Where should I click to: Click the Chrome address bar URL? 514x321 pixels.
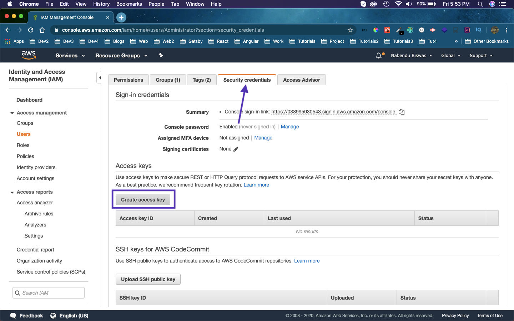pos(163,30)
